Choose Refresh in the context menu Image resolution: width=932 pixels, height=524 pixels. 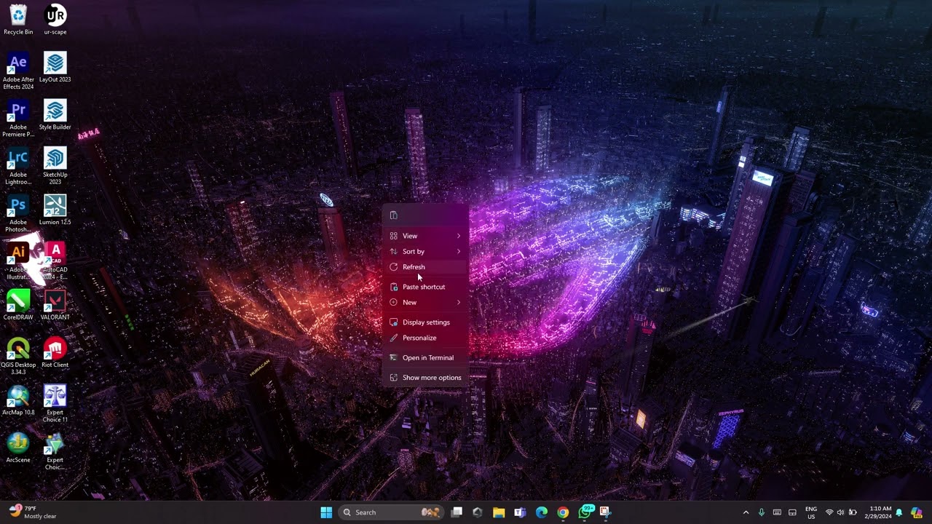[426, 267]
